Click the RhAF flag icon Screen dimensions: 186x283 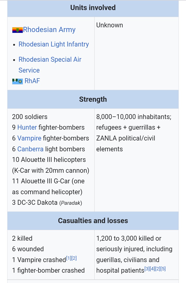click(x=17, y=81)
